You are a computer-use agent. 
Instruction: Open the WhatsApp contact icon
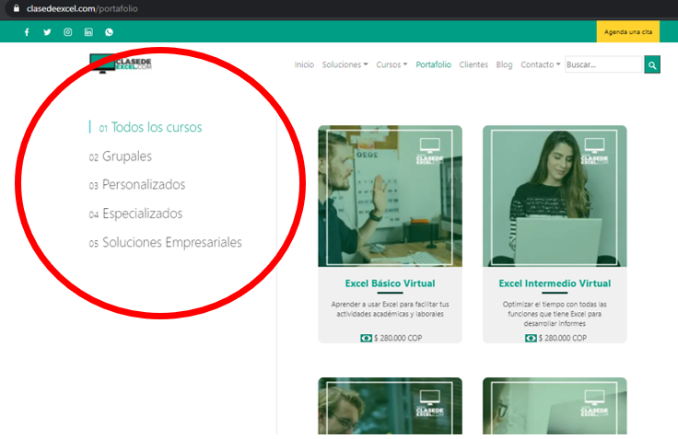coord(109,32)
